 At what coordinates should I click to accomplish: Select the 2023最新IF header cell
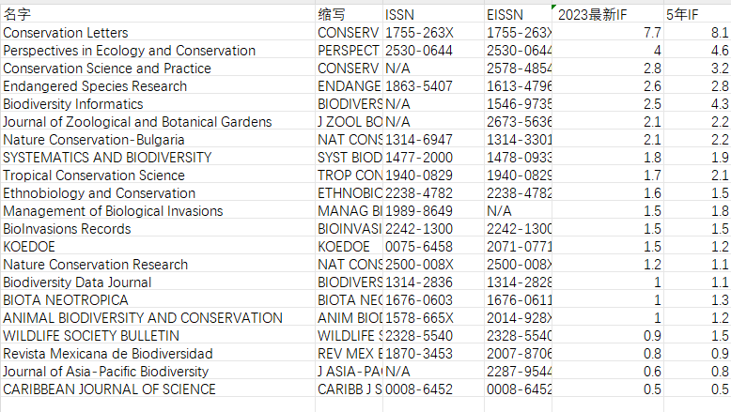[608, 14]
